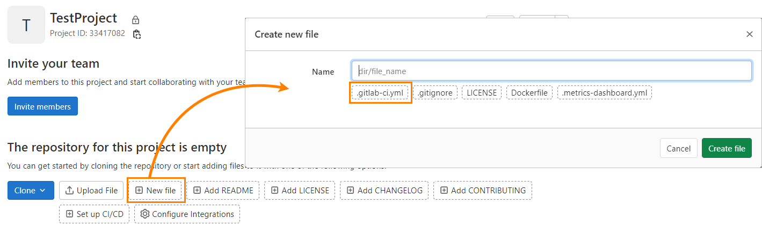
Task: Choose the .gitignore template option
Action: [x=436, y=93]
